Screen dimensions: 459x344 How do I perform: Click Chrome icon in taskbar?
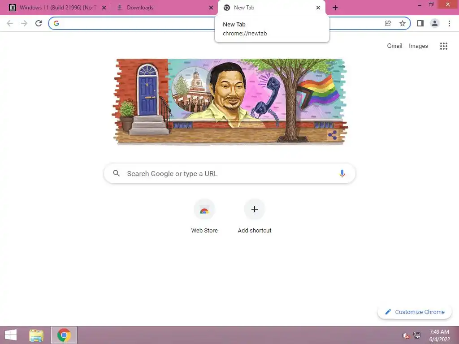(64, 335)
